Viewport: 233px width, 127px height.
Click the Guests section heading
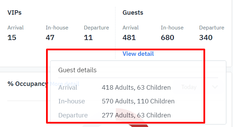tap(133, 13)
